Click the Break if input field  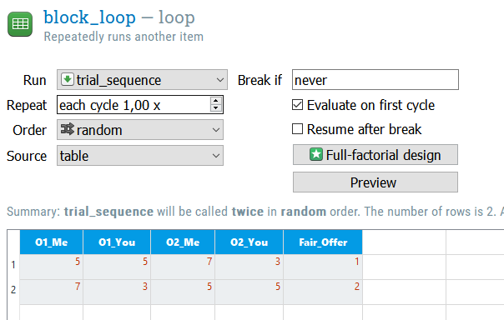pos(375,80)
